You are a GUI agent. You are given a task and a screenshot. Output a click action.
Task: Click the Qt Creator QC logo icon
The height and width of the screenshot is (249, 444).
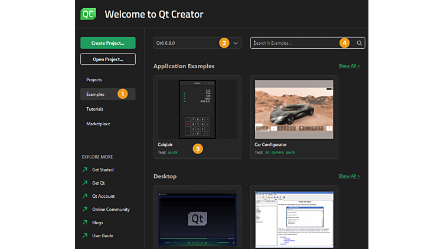89,14
